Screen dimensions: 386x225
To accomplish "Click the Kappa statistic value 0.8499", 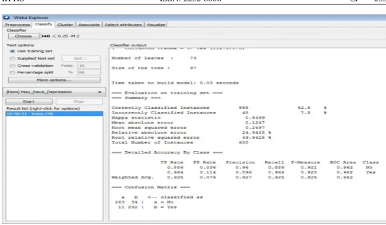I will (x=255, y=118).
